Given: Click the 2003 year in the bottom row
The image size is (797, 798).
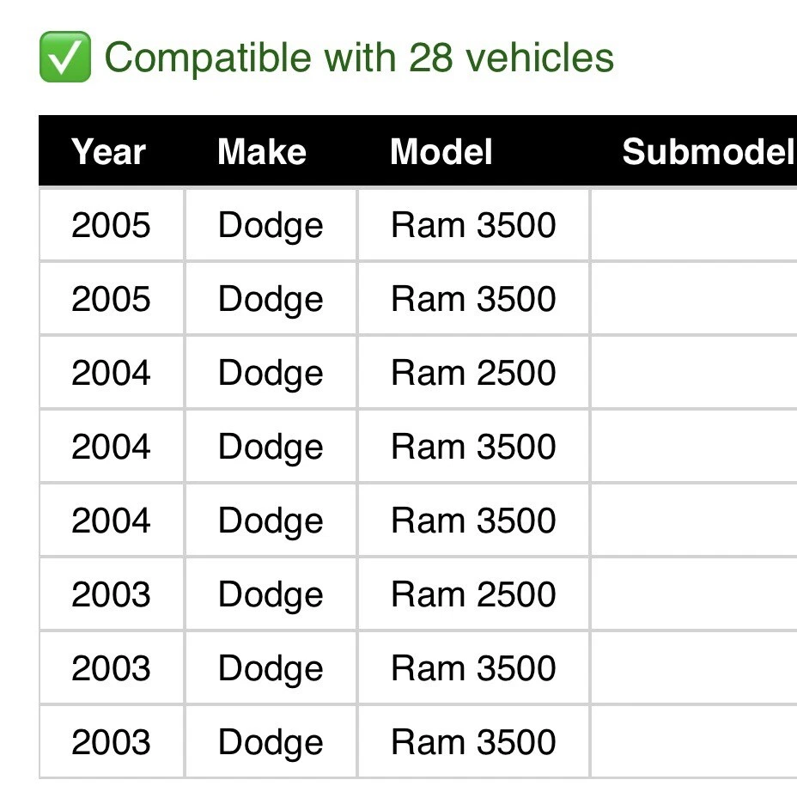Looking at the screenshot, I should [111, 742].
